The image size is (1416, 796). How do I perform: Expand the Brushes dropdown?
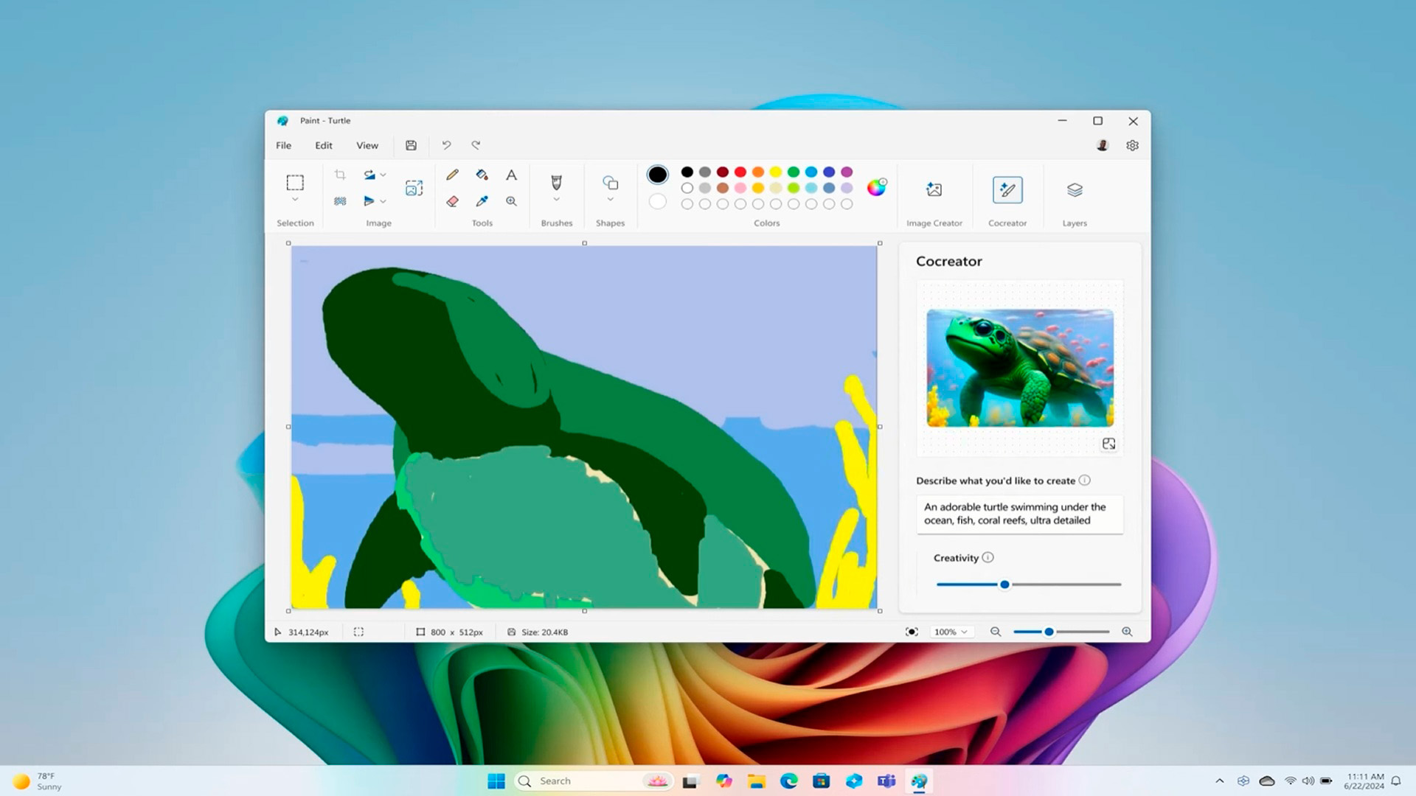click(x=556, y=199)
